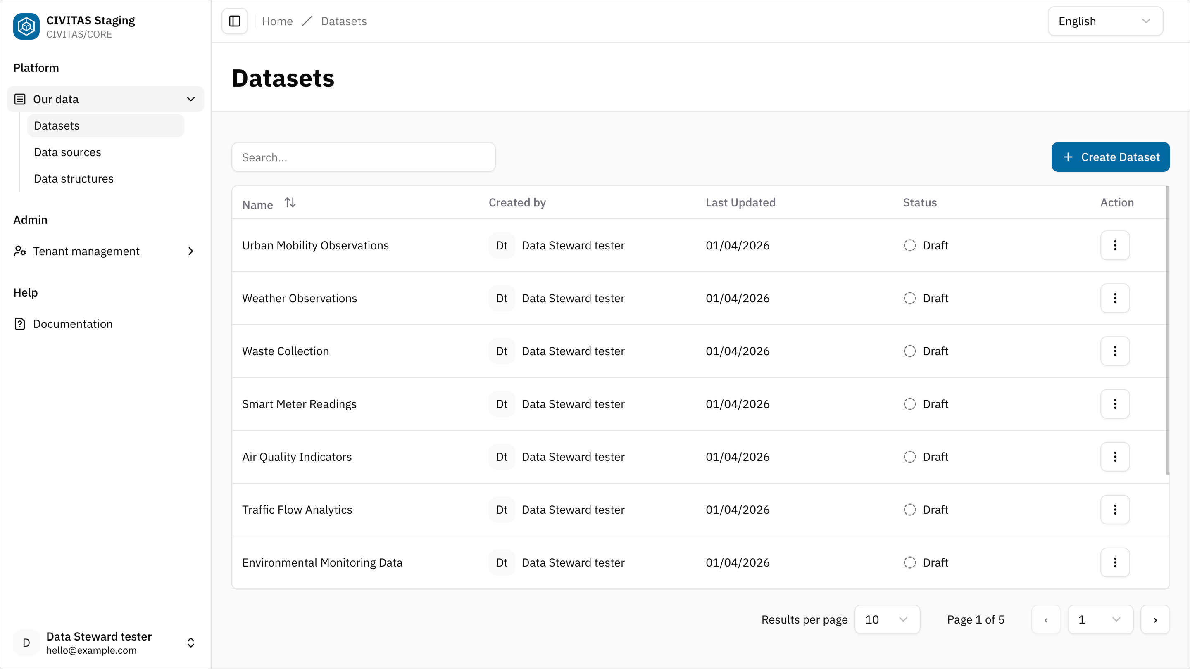
Task: Click the Home breadcrumb link
Action: point(277,21)
